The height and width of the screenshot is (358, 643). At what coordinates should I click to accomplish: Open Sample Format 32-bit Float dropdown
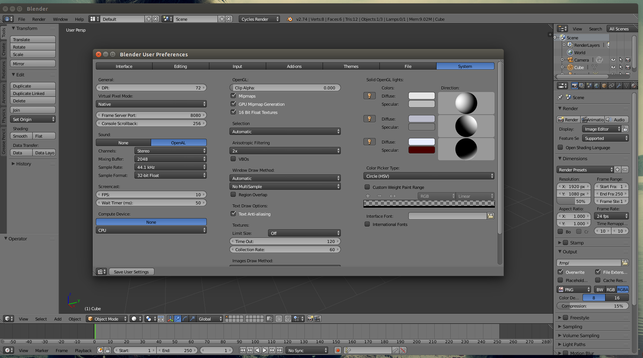click(x=170, y=175)
